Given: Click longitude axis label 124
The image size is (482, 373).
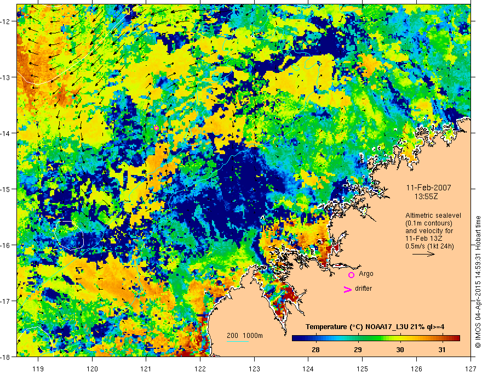Looking at the screenshot, I should point(308,369).
